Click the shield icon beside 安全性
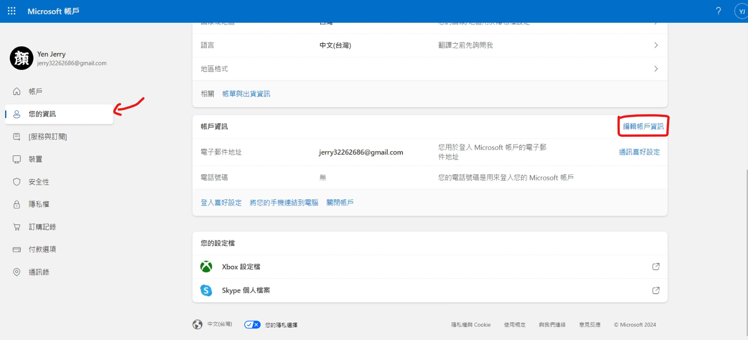Image resolution: width=748 pixels, height=340 pixels. pos(17,182)
